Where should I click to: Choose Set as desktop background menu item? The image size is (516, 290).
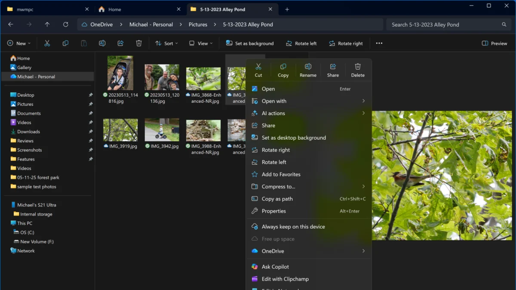coord(294,137)
